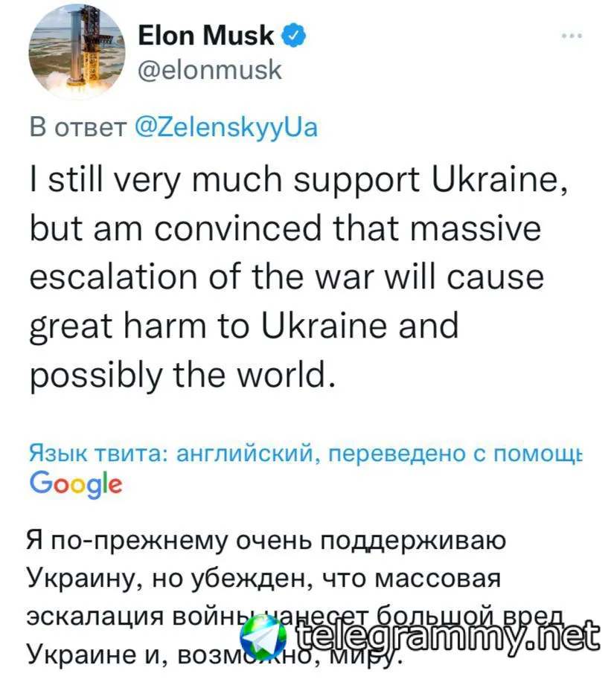Click the line 'I still very much support Ukraine,'
The width and height of the screenshot is (614, 682).
[x=298, y=180]
